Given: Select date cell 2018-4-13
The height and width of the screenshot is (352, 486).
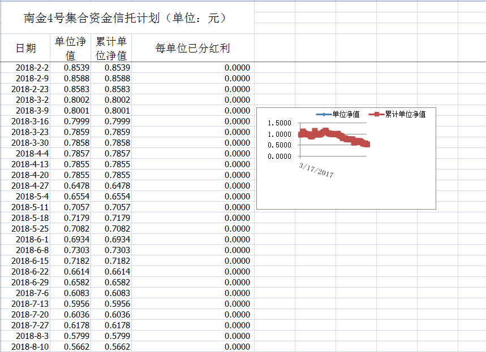Looking at the screenshot, I should 25,164.
